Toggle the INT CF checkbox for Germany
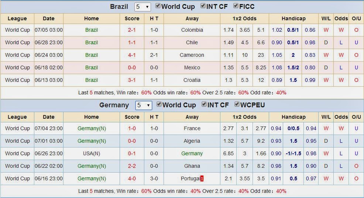 (x=204, y=104)
